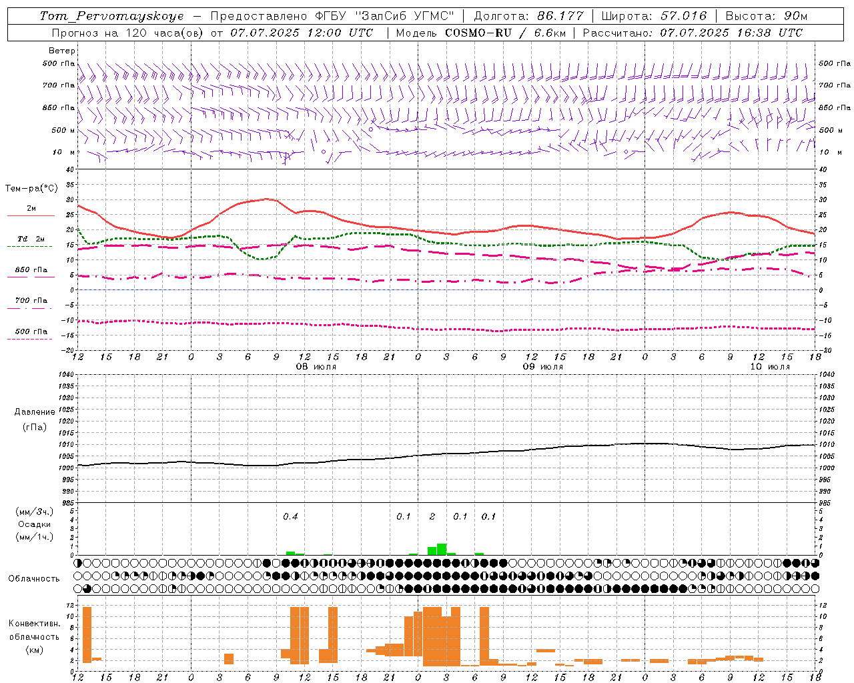Image resolution: width=854 pixels, height=683 pixels.
Task: Click the "1040" pressure axis top value
Action: [66, 374]
